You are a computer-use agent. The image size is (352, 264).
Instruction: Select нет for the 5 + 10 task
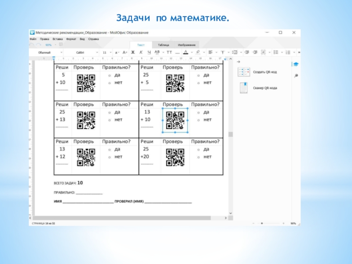coord(110,83)
